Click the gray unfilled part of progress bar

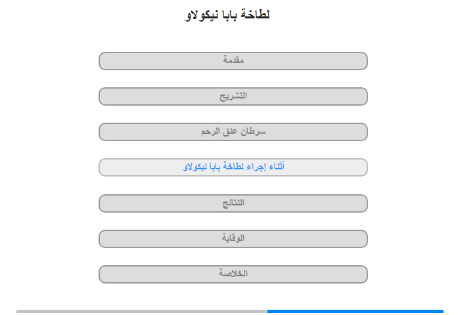[142, 311]
